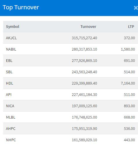Click turnover value 227,461,184.30
The width and height of the screenshot is (138, 145).
tap(84, 94)
